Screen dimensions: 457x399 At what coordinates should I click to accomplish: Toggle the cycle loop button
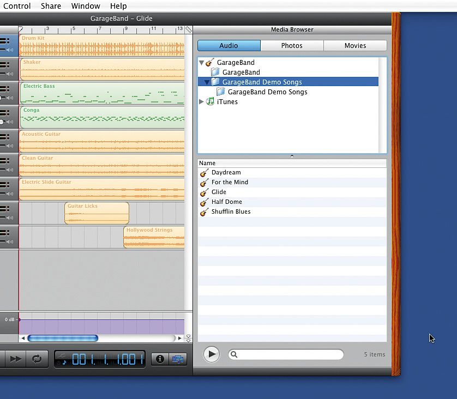(x=37, y=359)
